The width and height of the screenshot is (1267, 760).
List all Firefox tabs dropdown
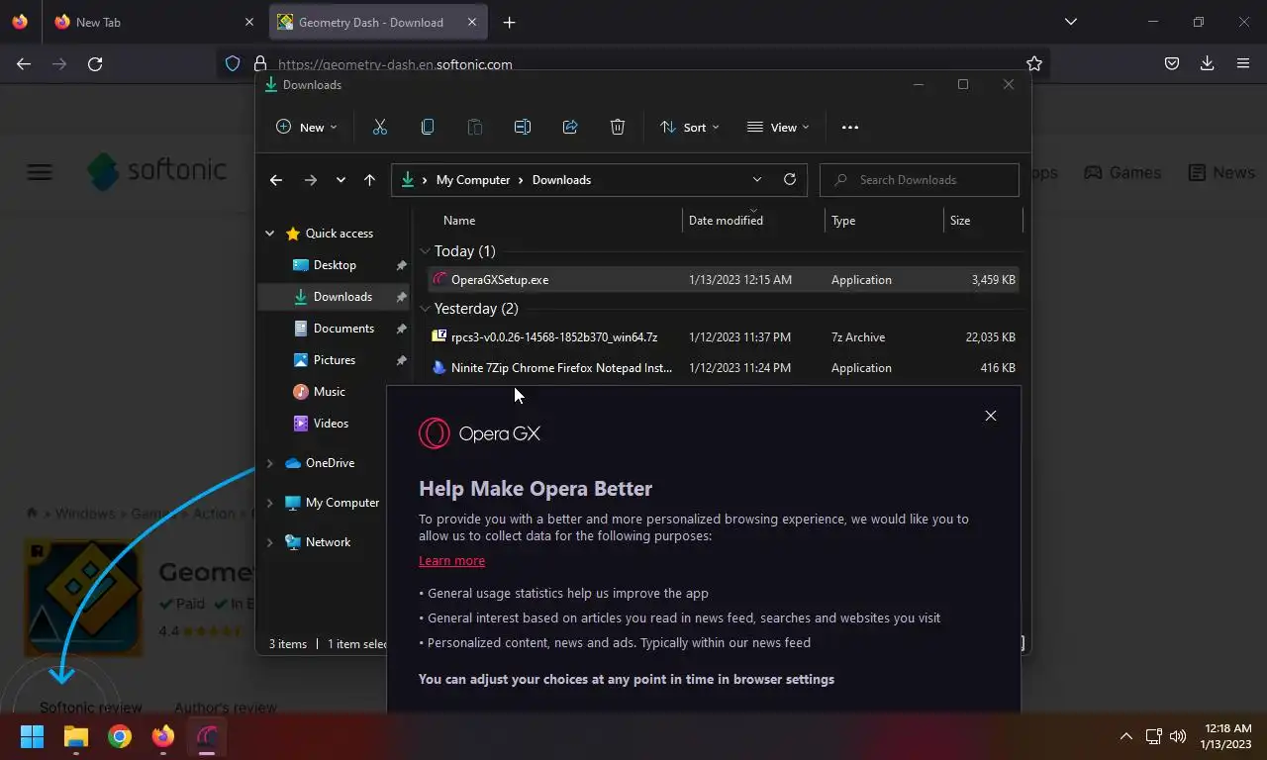click(x=1071, y=22)
